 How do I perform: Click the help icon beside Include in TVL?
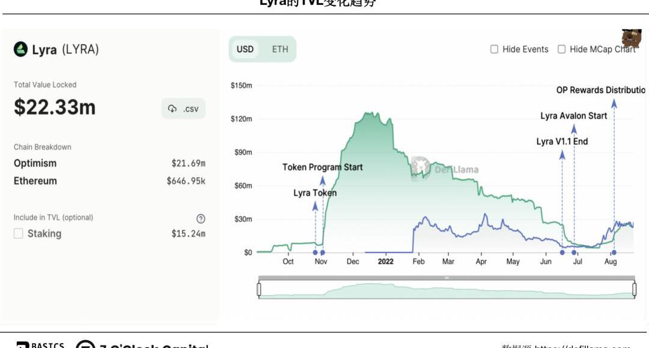[x=201, y=218]
